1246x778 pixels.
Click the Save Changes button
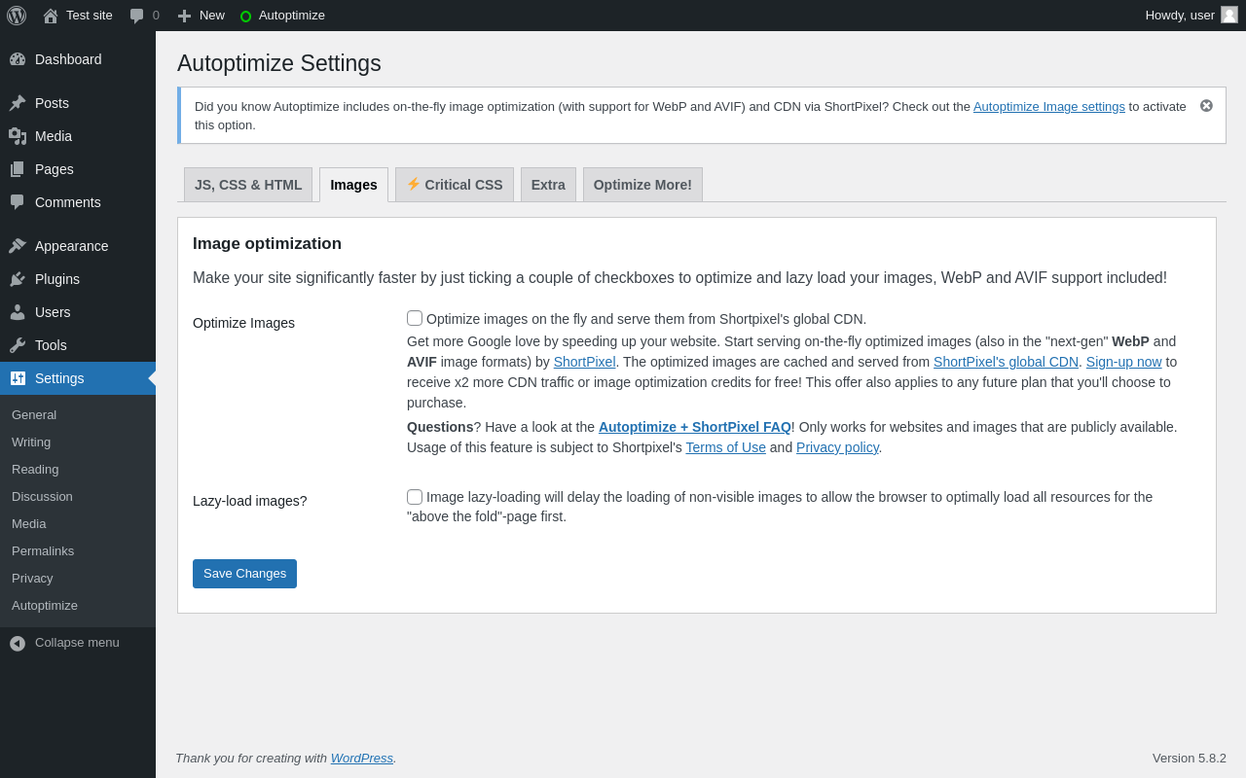click(x=244, y=574)
